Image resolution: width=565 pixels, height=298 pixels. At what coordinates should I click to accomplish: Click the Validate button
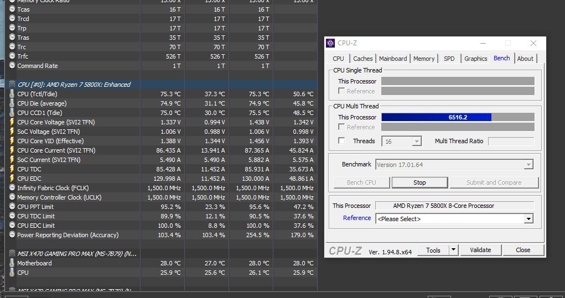pos(480,250)
